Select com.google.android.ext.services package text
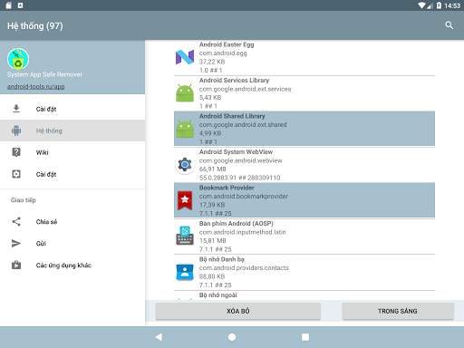The height and width of the screenshot is (348, 464). tap(245, 89)
